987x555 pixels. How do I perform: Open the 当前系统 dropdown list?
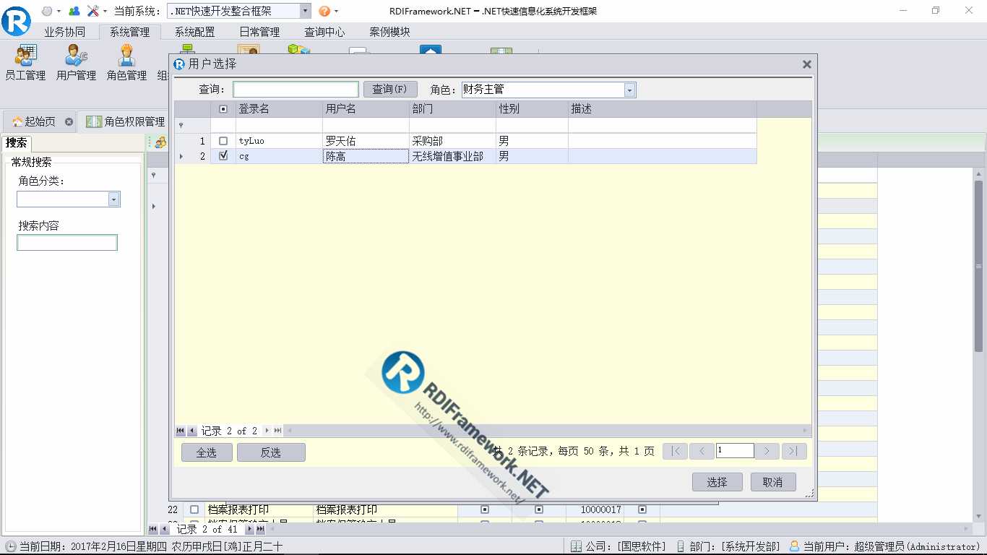pyautogui.click(x=305, y=11)
